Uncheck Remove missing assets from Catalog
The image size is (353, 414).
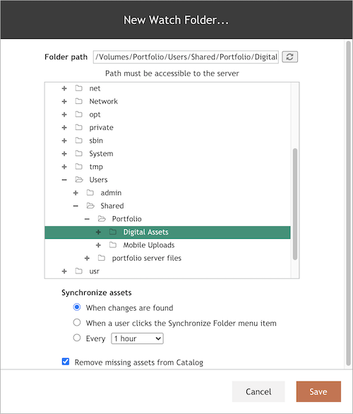tap(66, 362)
